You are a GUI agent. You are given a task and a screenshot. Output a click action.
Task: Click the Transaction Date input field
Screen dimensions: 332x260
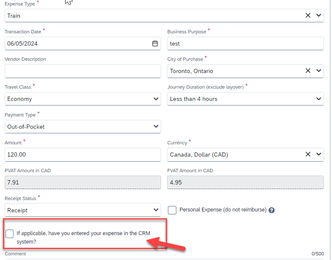76,43
